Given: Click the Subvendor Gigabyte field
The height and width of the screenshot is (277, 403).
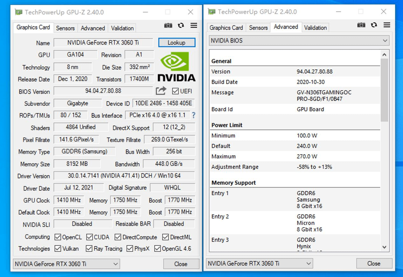Looking at the screenshot, I should coord(78,103).
